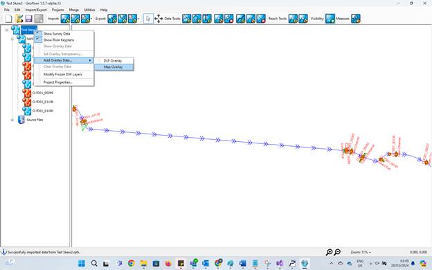Open the Edit menu
The image size is (432, 270).
pyautogui.click(x=17, y=10)
